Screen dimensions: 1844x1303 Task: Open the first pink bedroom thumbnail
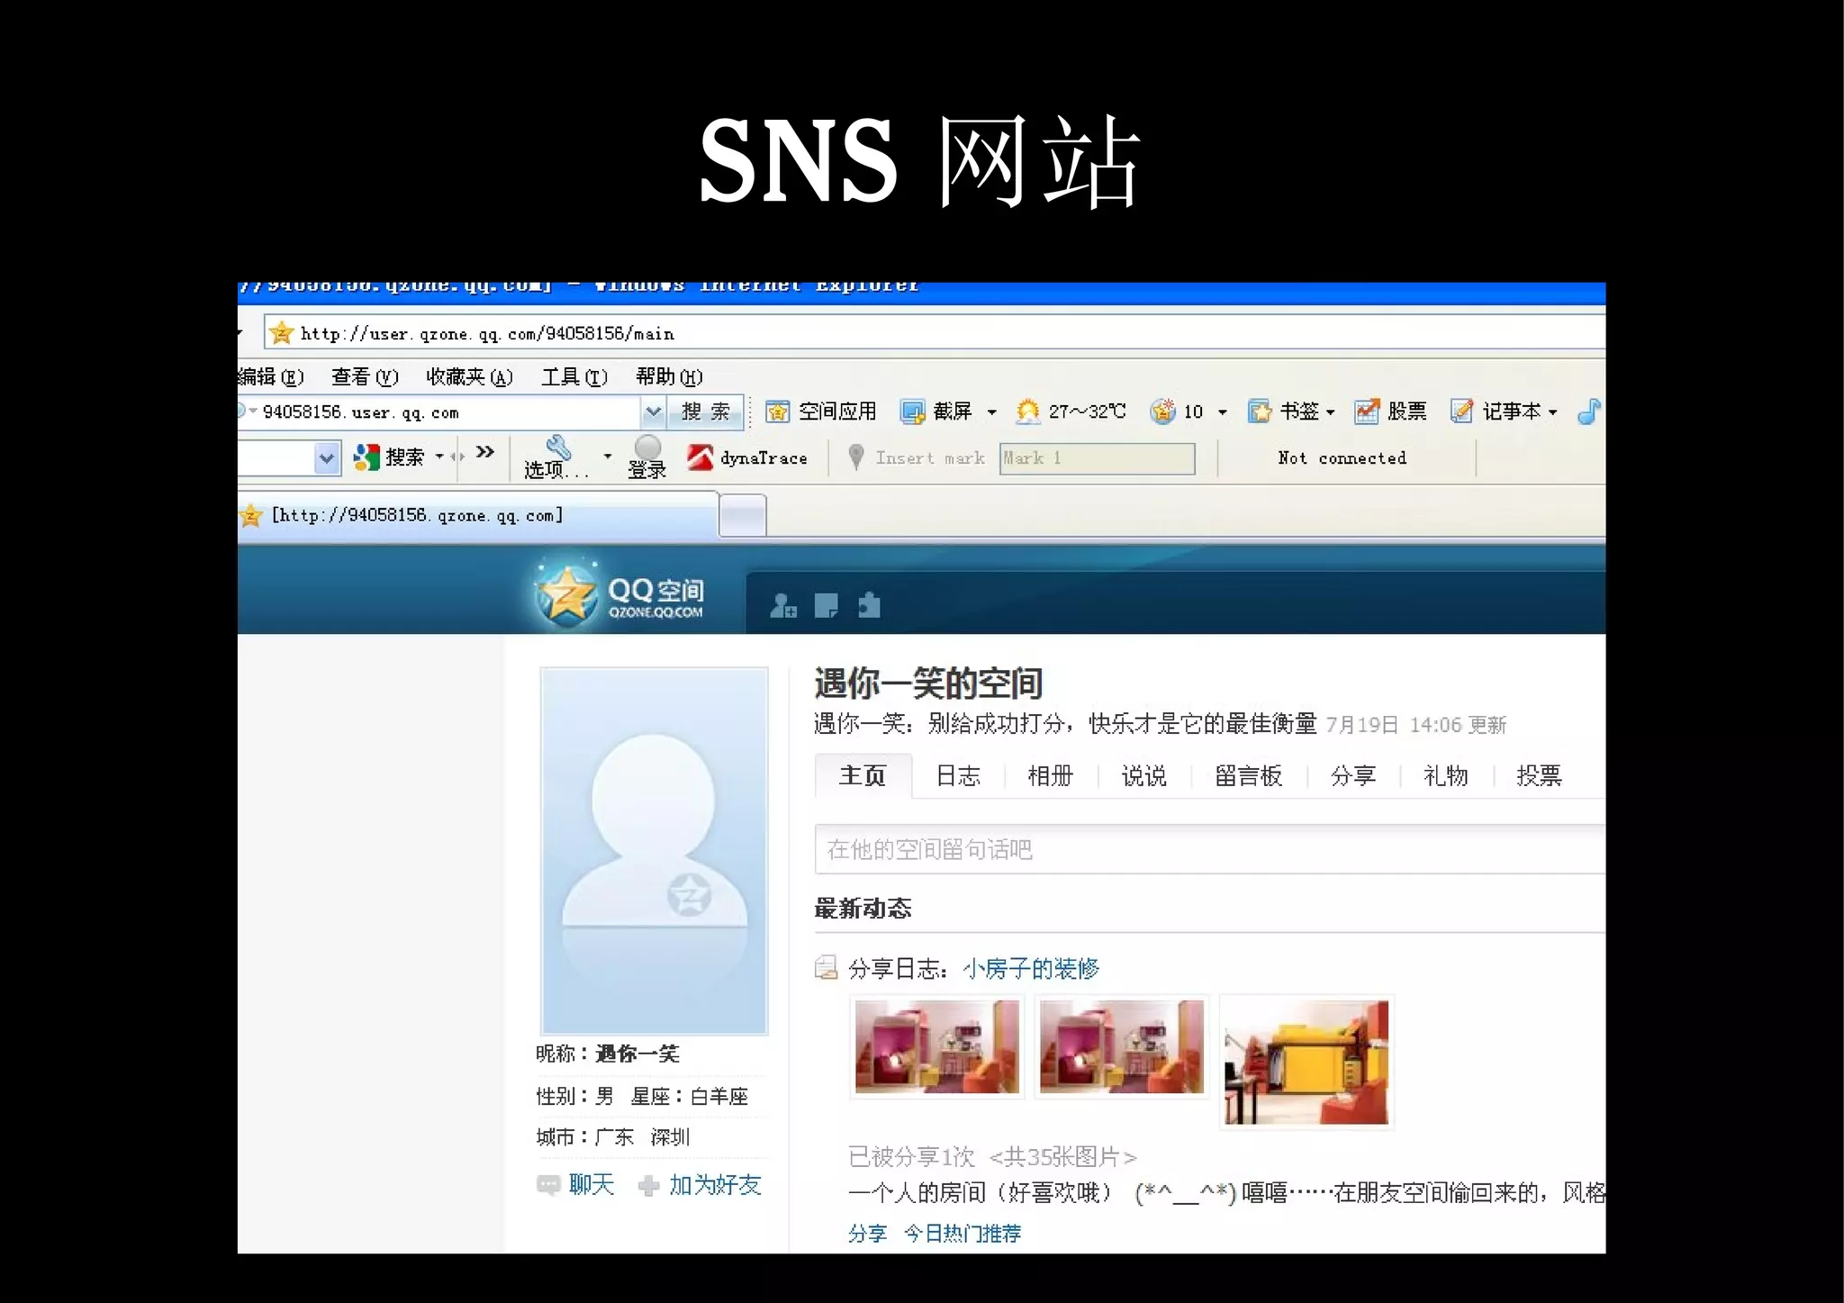(x=937, y=1046)
